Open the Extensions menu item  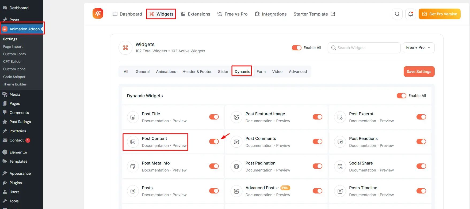pyautogui.click(x=195, y=14)
